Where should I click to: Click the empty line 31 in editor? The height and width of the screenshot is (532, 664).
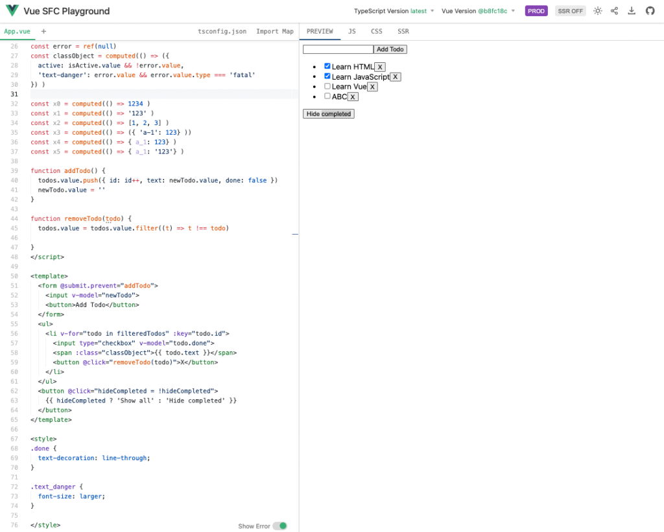point(164,94)
